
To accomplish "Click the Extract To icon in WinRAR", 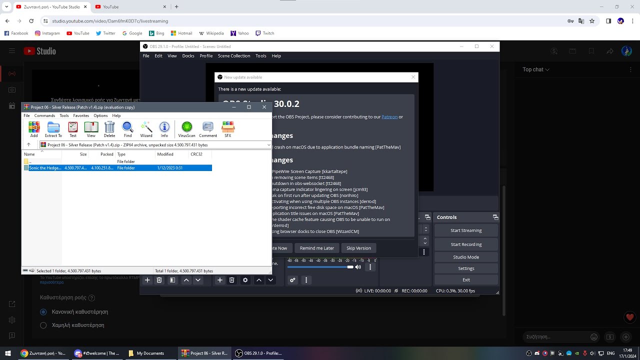I will [x=53, y=129].
